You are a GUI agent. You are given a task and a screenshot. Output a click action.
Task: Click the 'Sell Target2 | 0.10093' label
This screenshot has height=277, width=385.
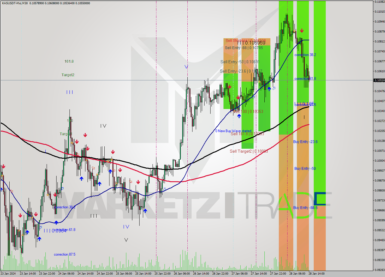249,151
